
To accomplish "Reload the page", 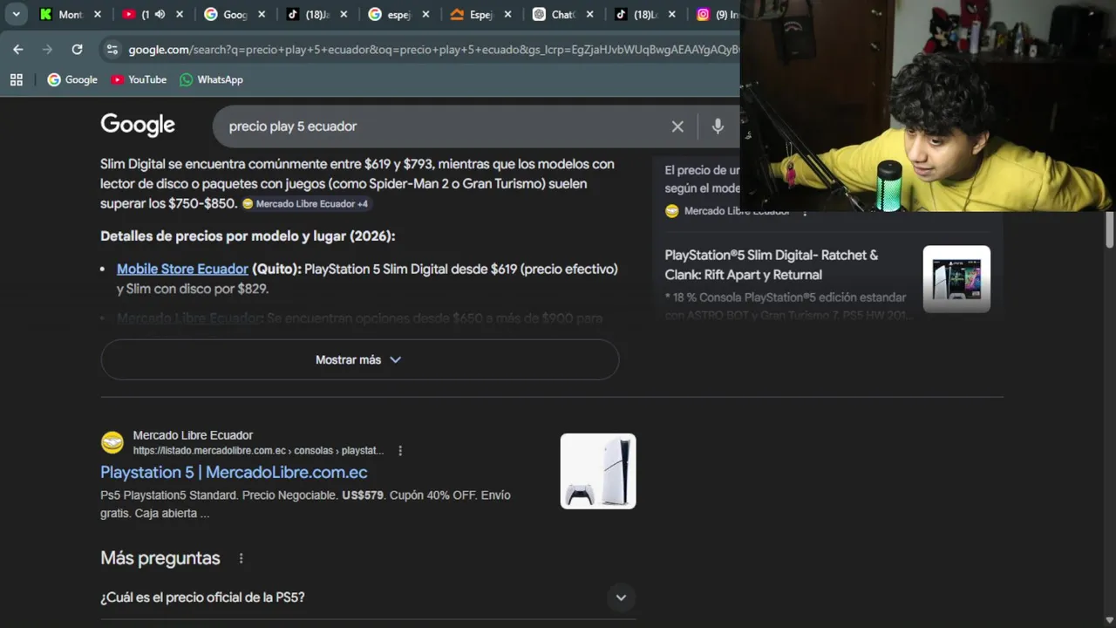I will click(x=77, y=50).
